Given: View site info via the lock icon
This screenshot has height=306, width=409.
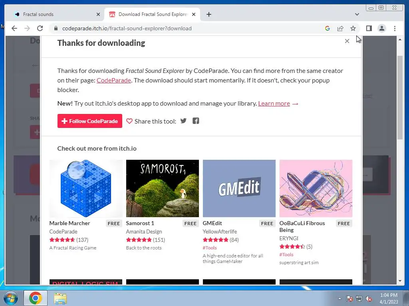Looking at the screenshot, I should (x=56, y=28).
